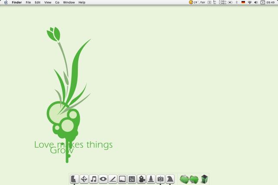Launch the traffic cone dock app
Image resolution: width=278 pixels, height=185 pixels.
click(151, 179)
